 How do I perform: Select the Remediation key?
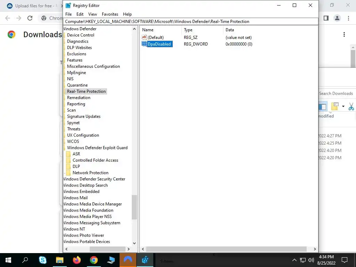click(79, 98)
